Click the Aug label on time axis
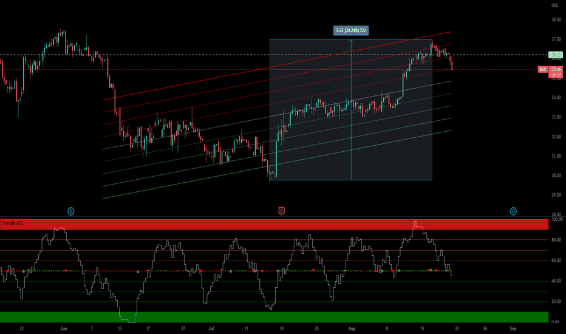This screenshot has height=334, width=566. pos(352,329)
